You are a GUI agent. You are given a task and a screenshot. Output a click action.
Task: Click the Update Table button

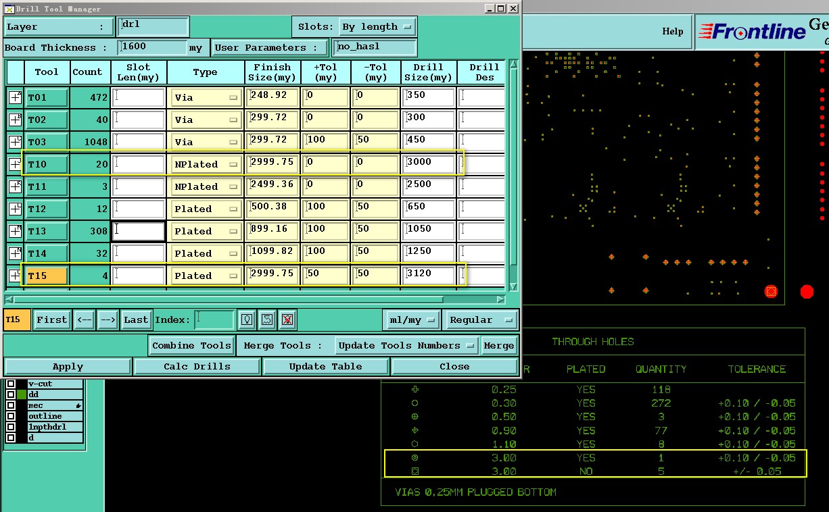(325, 366)
